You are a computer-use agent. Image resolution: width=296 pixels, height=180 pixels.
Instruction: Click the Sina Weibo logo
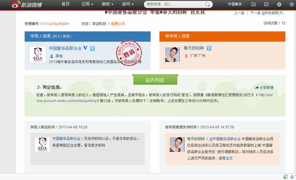click(x=26, y=5)
